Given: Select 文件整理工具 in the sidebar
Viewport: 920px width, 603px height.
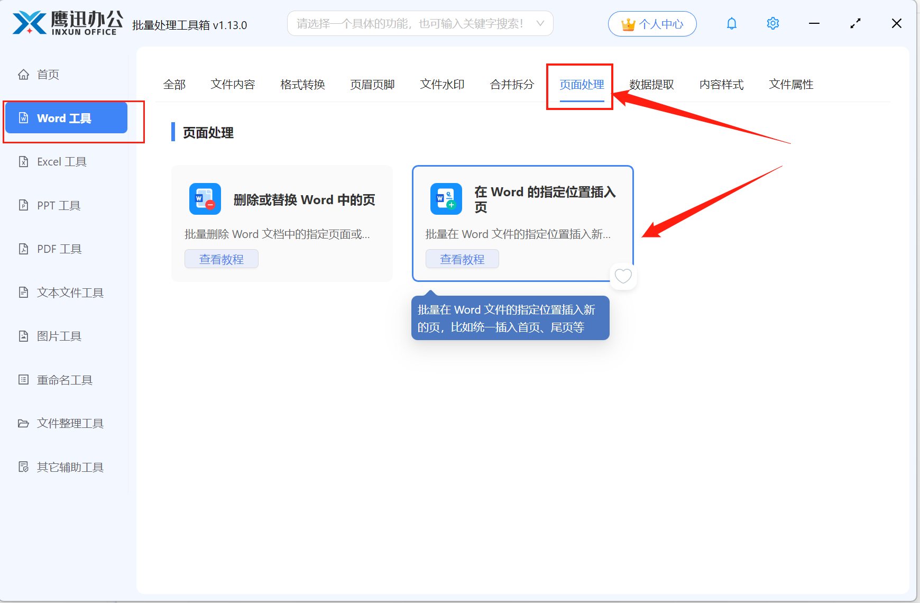Looking at the screenshot, I should coord(70,423).
